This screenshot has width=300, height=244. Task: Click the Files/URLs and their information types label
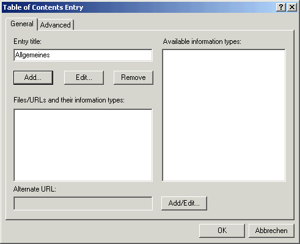69,100
